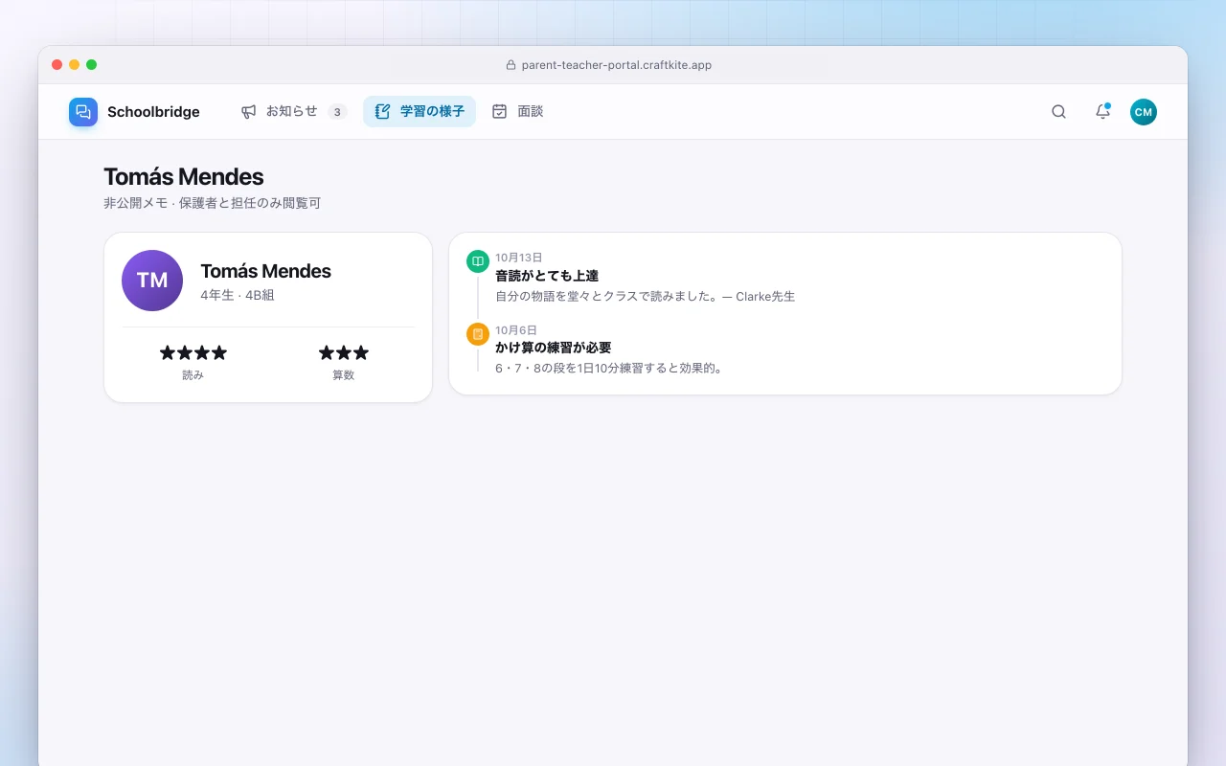
Task: Click the notebook icon beside 学習の様子
Action: [x=382, y=111]
